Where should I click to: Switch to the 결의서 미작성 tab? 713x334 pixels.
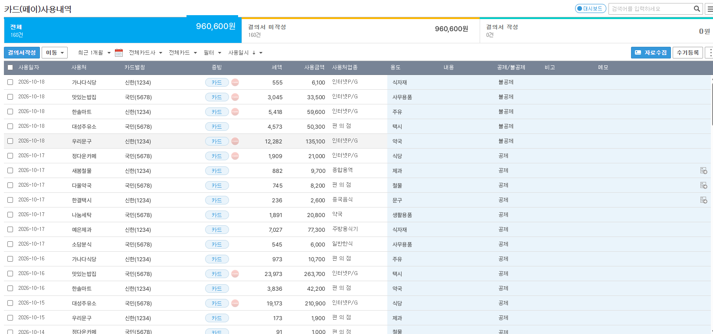coord(360,30)
